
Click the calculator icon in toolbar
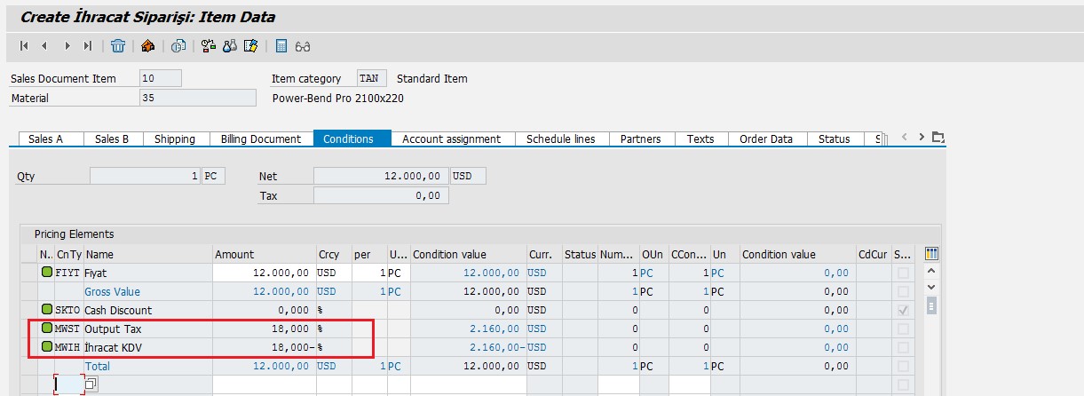(281, 46)
